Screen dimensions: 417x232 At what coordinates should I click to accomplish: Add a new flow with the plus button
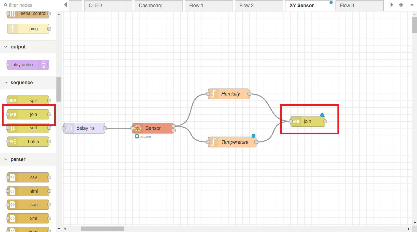(x=401, y=5)
